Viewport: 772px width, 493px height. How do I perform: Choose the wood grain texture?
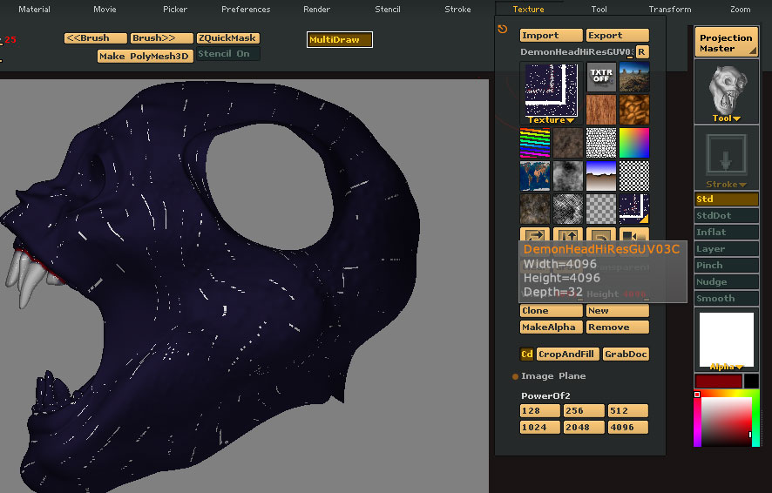pyautogui.click(x=601, y=110)
